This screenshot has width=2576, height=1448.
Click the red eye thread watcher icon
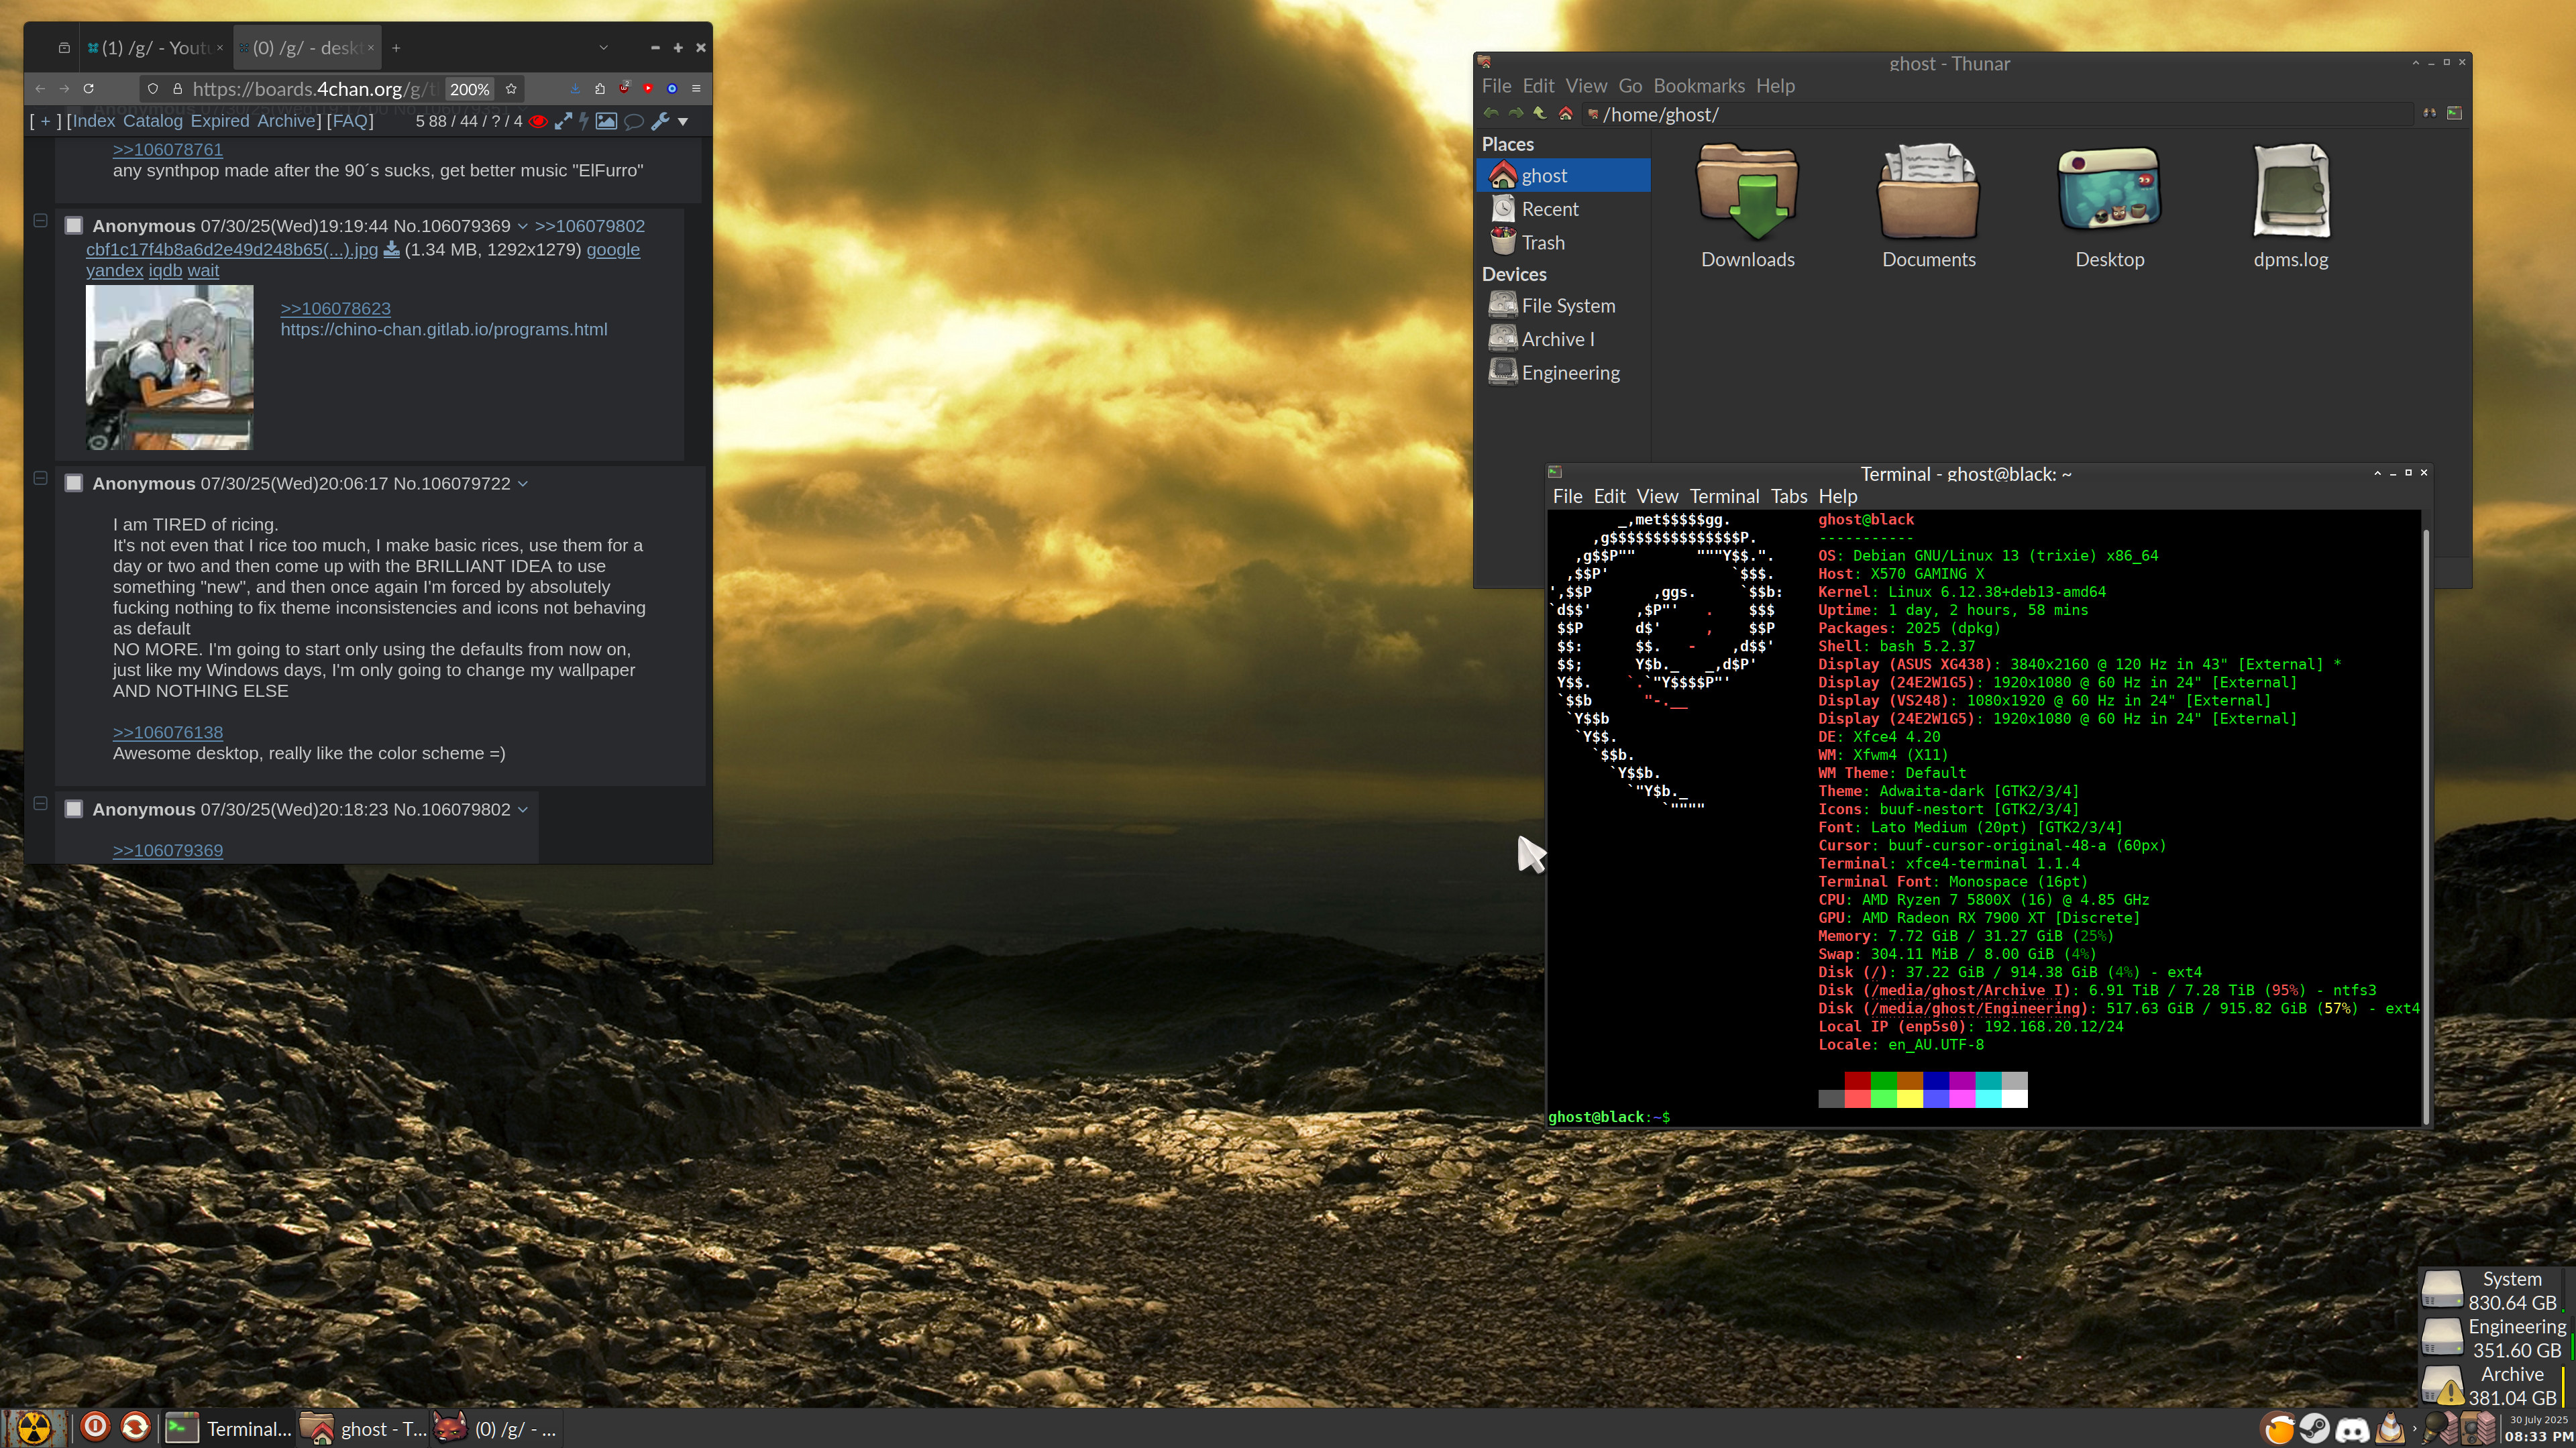538,121
